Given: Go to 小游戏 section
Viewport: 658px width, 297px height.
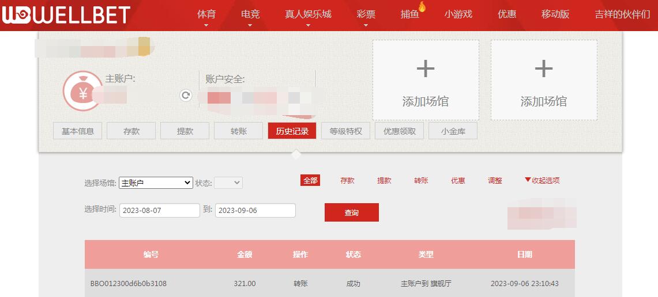Looking at the screenshot, I should pos(458,14).
